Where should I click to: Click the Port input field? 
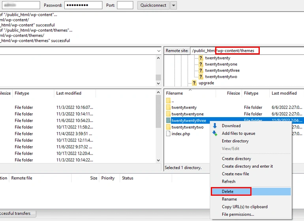125,5
